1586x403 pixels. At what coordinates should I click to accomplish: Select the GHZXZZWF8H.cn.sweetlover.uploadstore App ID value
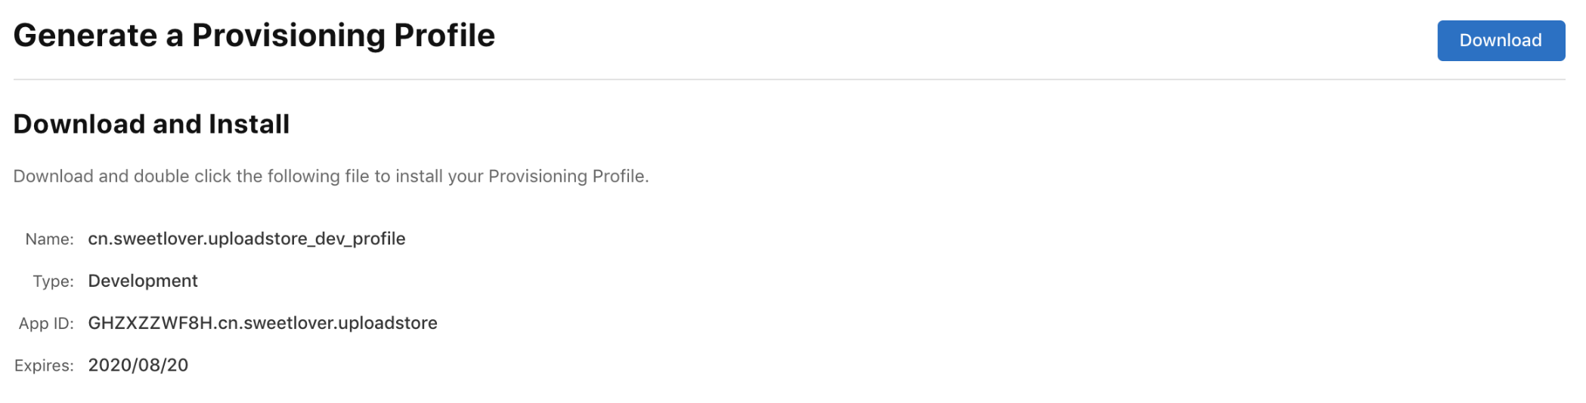tap(262, 323)
